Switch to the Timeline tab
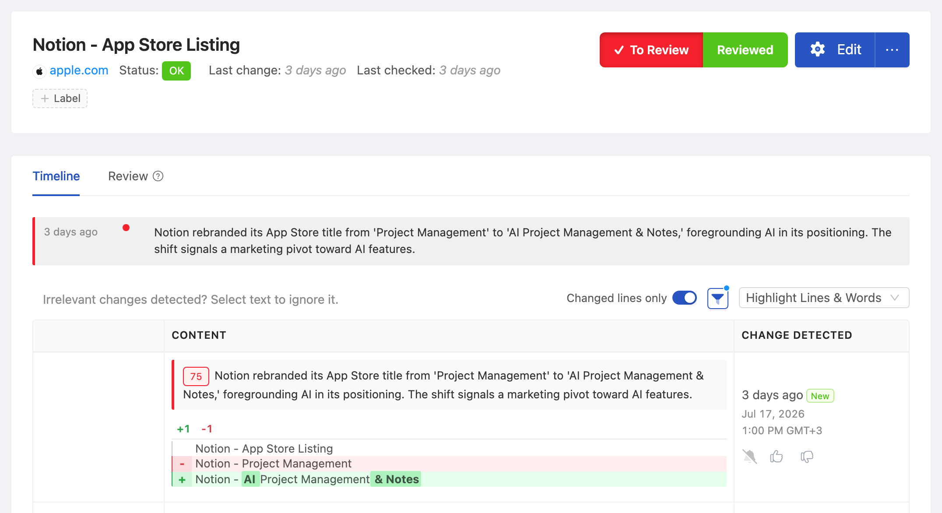942x513 pixels. click(56, 176)
